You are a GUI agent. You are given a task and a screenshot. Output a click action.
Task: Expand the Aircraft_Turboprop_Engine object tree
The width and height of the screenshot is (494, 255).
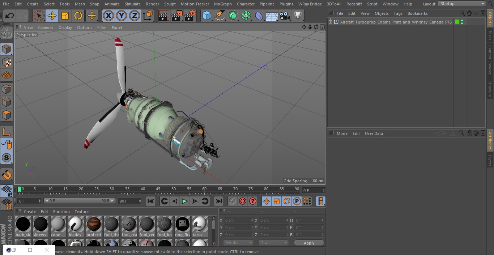coord(330,22)
